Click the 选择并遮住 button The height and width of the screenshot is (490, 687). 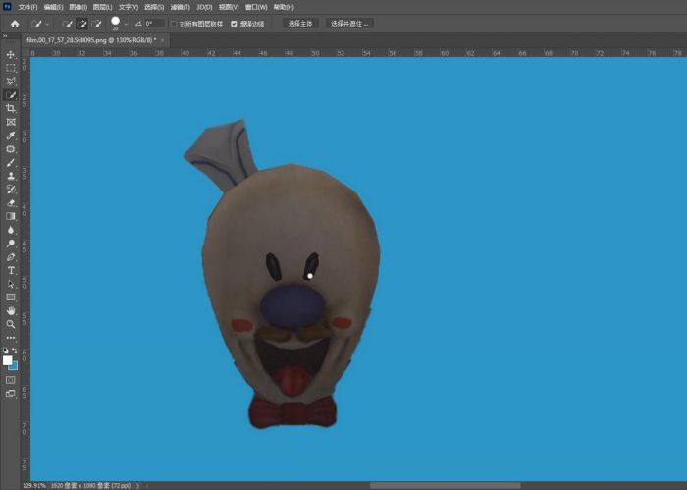[349, 23]
